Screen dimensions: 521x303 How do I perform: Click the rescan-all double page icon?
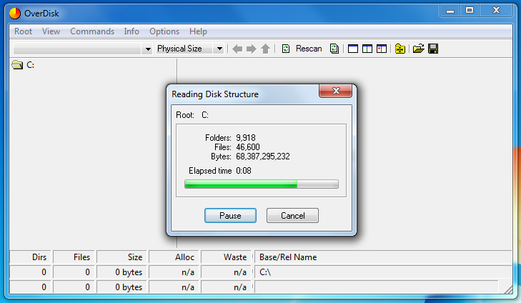(334, 49)
